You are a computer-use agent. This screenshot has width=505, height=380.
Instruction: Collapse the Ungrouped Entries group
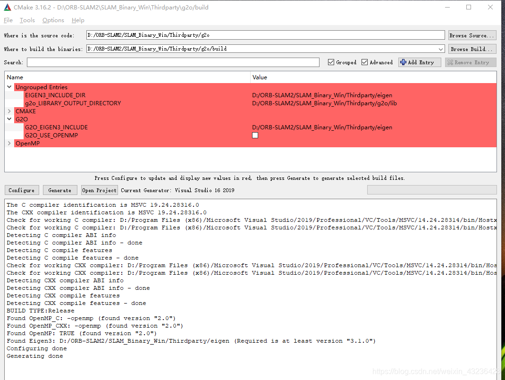point(9,87)
